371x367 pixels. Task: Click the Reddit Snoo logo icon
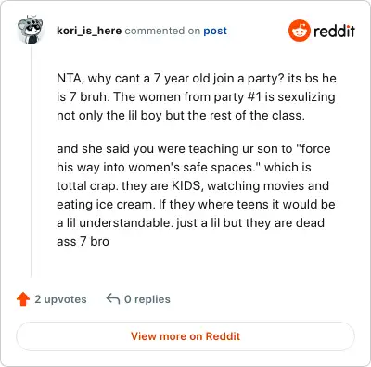(299, 31)
